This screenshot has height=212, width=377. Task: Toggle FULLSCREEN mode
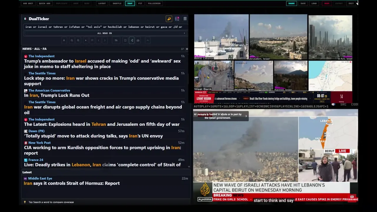tap(154, 4)
